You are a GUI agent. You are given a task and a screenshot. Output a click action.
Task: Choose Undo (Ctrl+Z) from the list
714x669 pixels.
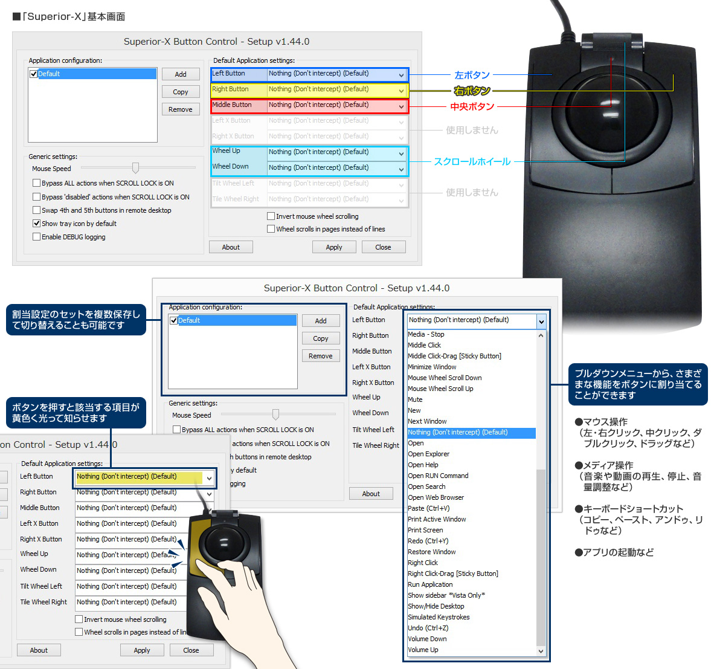point(471,629)
